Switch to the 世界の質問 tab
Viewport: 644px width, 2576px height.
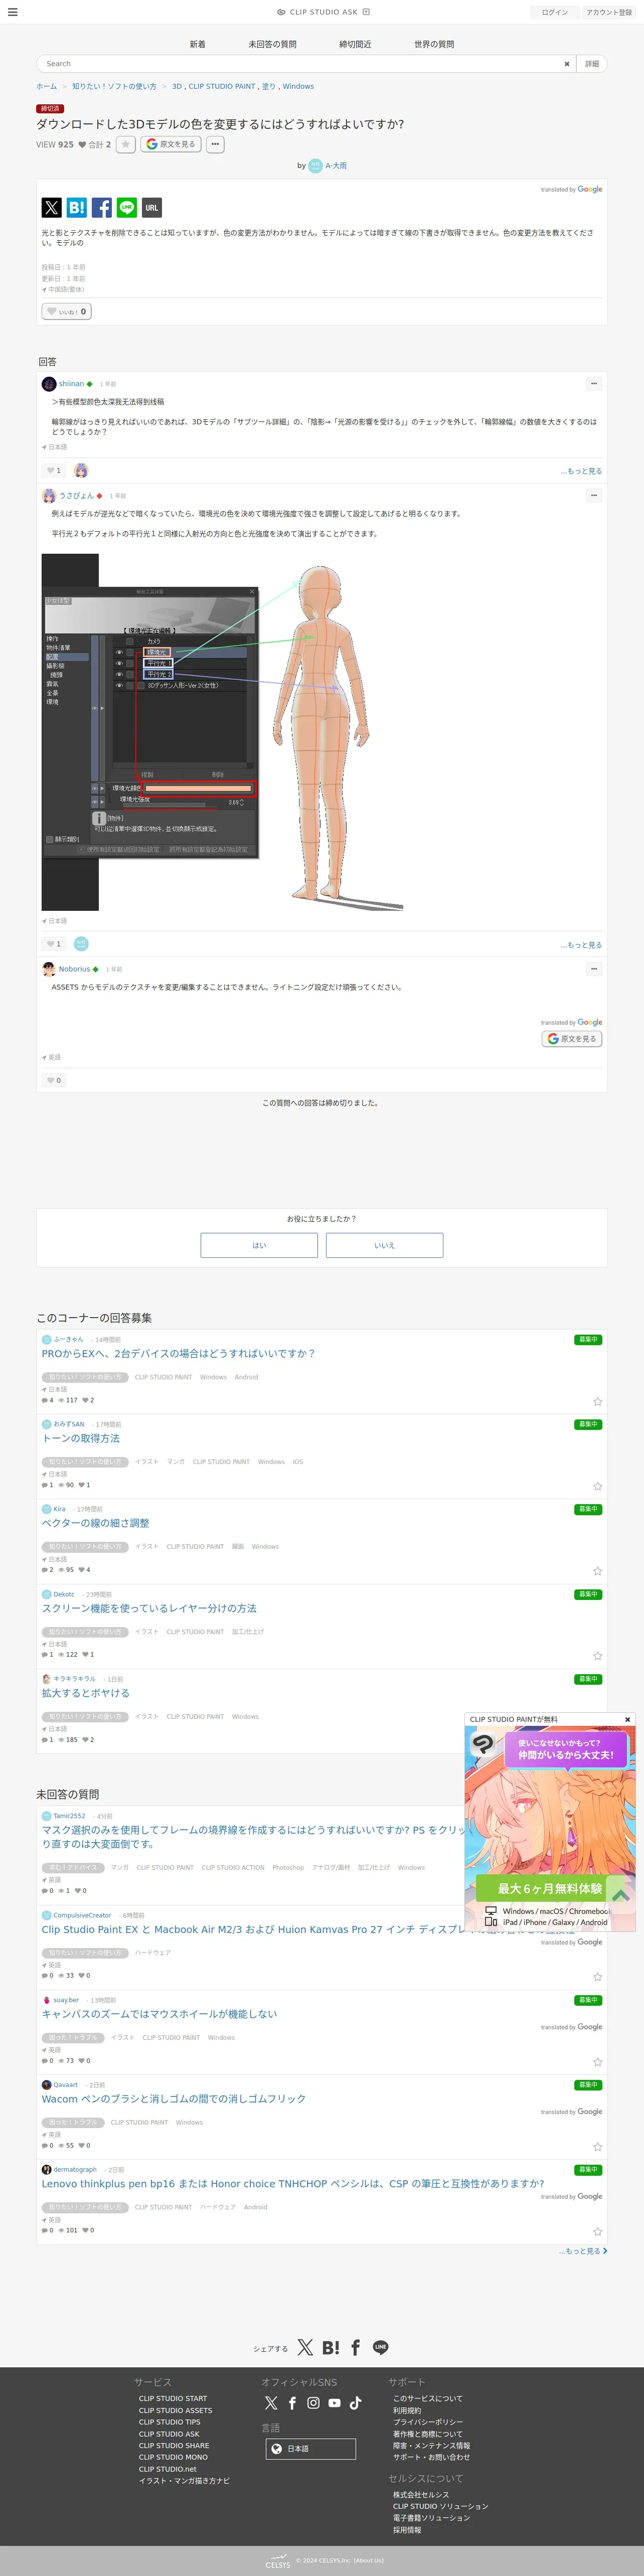(434, 44)
